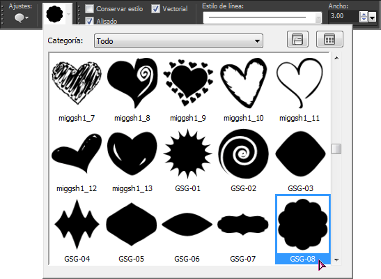This screenshot has width=381, height=279.
Task: Uncheck the Vectorial checkbox
Action: click(155, 9)
